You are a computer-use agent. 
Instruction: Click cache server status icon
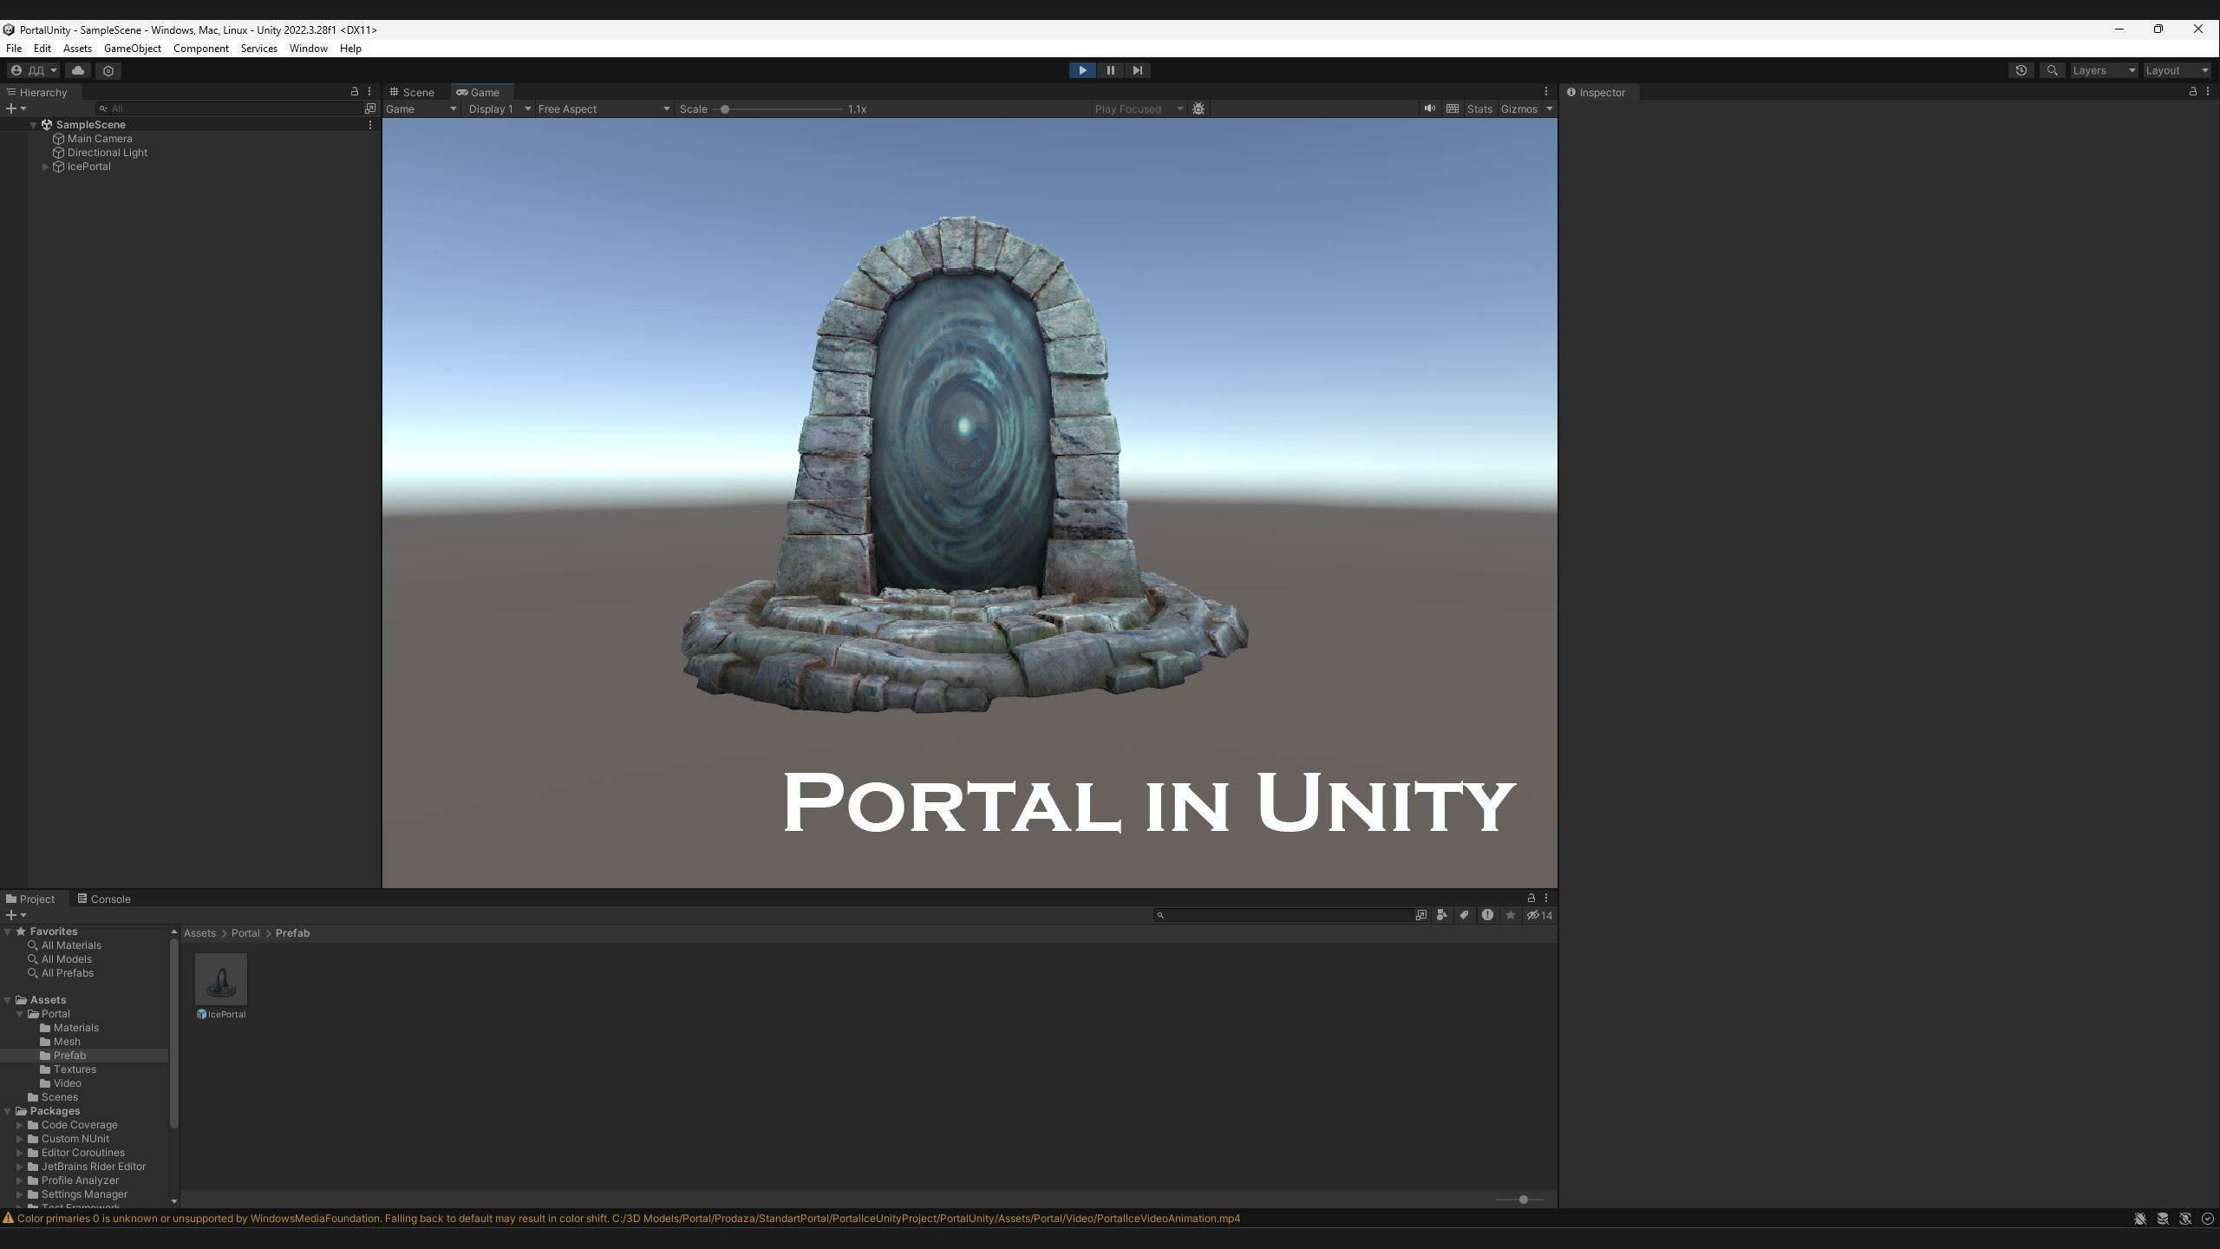2163,1219
